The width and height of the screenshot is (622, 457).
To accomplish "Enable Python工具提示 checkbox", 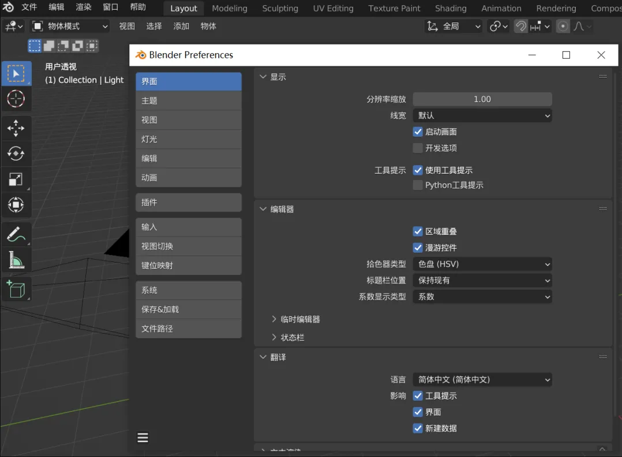I will coord(418,185).
